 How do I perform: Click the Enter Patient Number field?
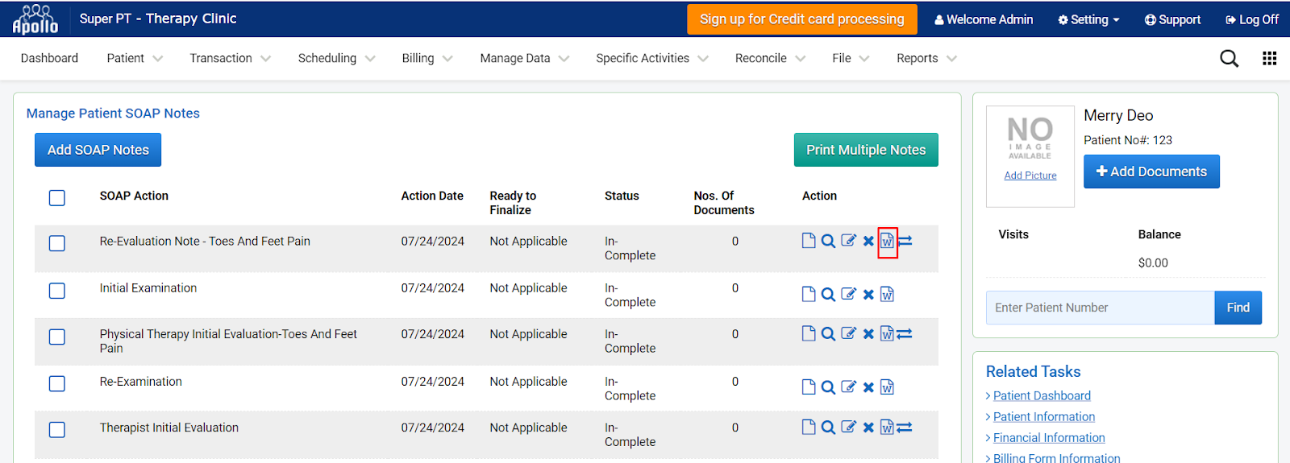1100,308
